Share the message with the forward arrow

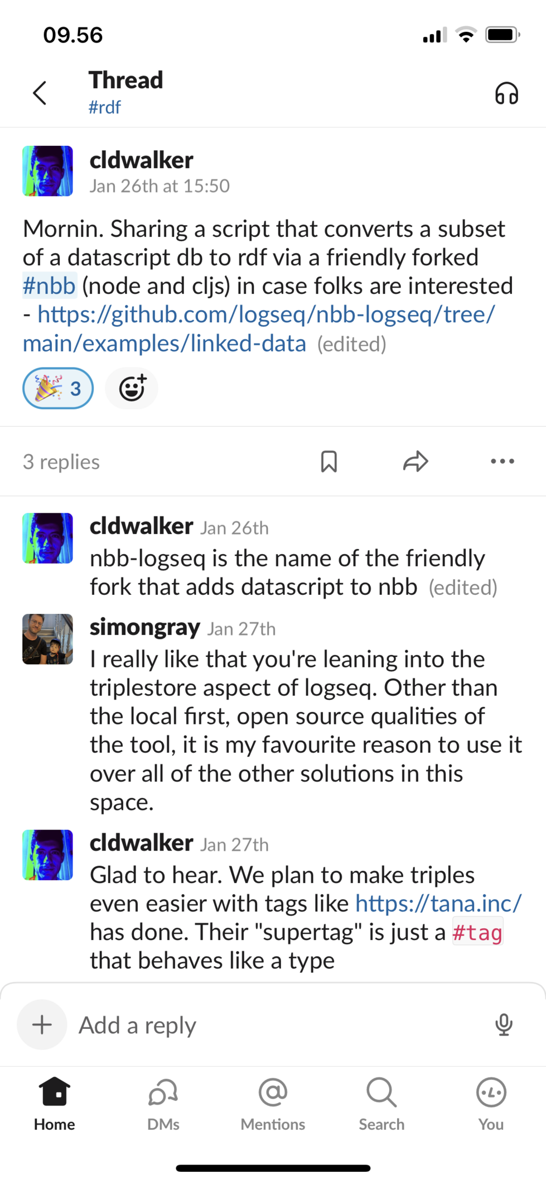415,461
